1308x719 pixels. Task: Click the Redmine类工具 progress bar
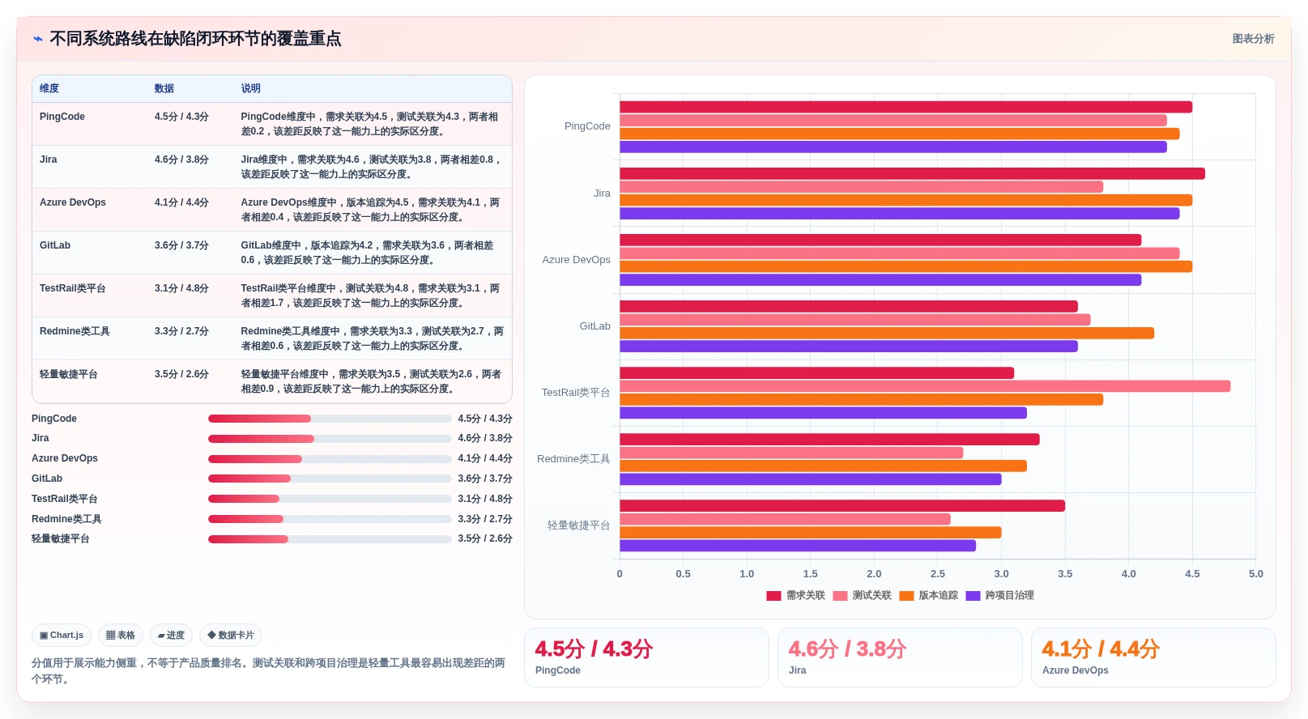330,519
